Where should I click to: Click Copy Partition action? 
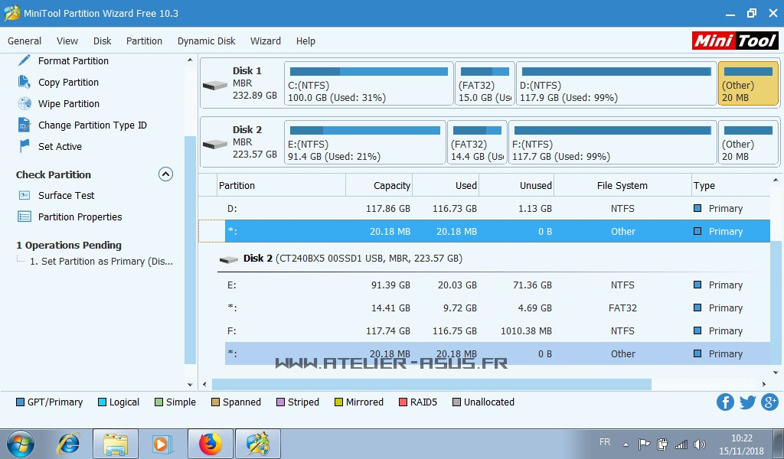[68, 83]
